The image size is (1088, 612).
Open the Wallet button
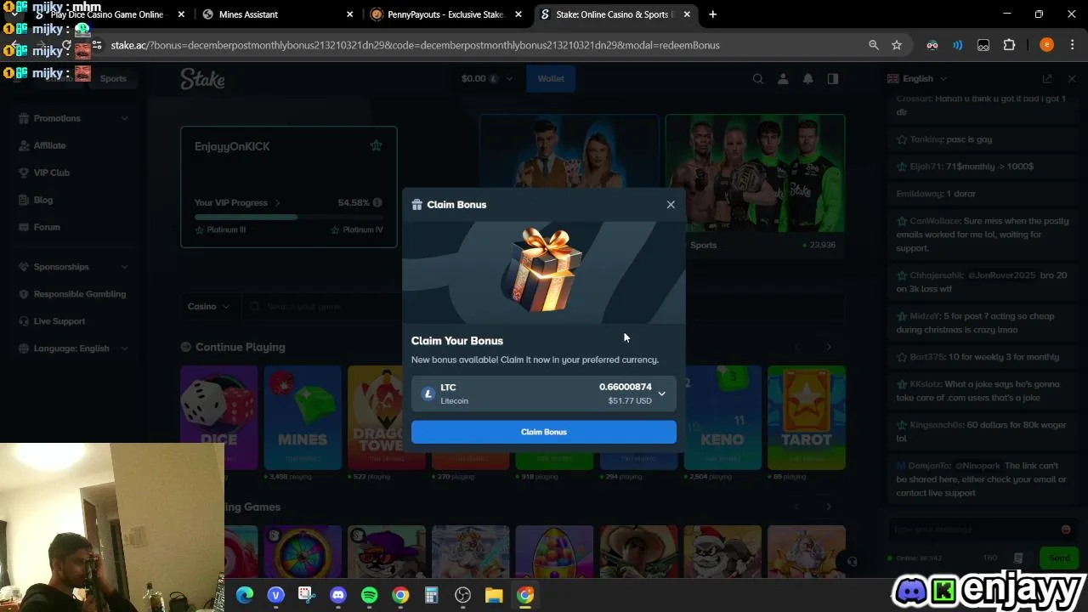pyautogui.click(x=551, y=79)
